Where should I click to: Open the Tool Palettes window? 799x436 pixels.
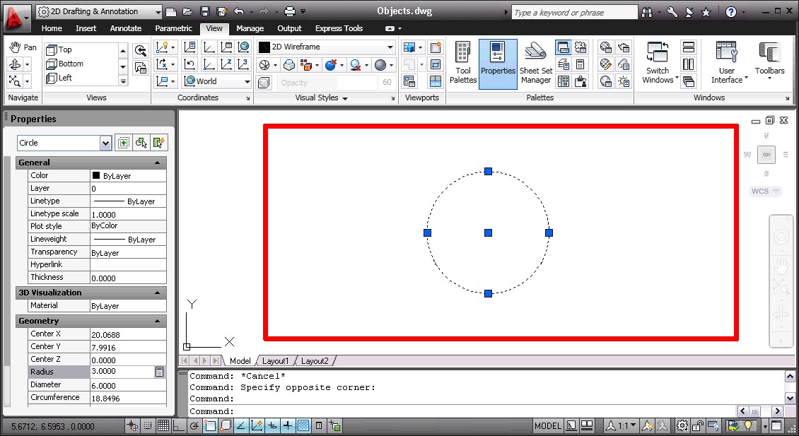pyautogui.click(x=462, y=63)
